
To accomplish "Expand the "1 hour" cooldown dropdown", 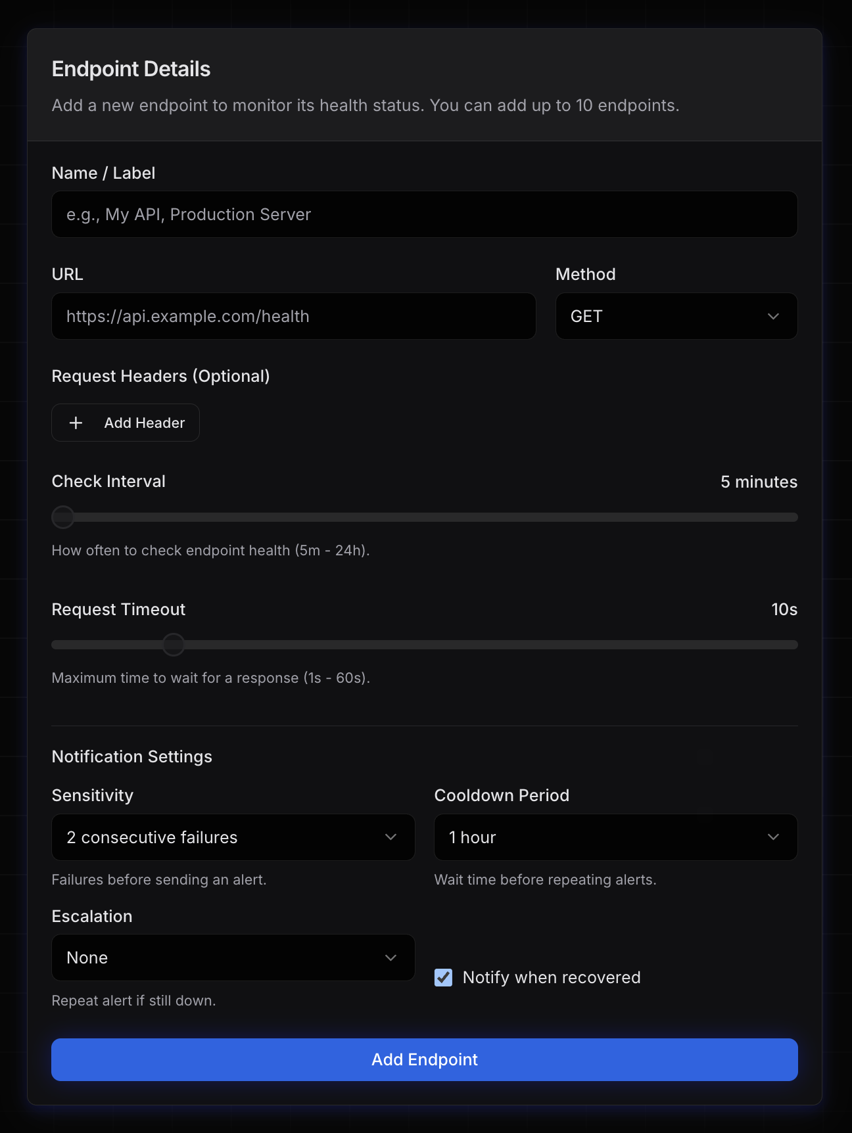I will pyautogui.click(x=615, y=837).
